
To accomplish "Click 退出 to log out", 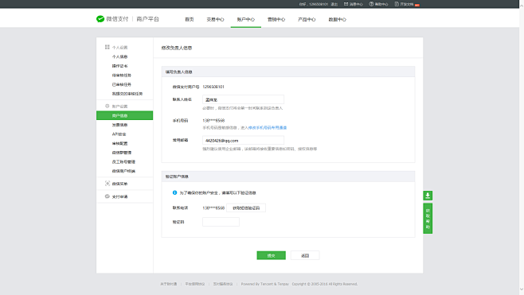I will pos(334,4).
